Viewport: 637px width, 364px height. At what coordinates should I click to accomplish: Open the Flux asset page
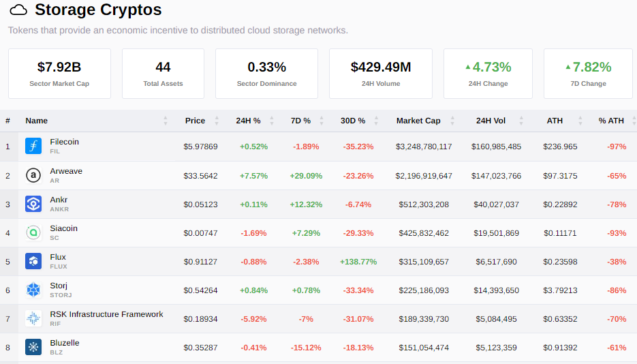point(58,257)
